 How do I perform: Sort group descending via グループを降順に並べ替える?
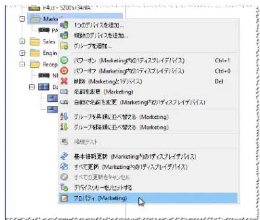pyautogui.click(x=148, y=127)
